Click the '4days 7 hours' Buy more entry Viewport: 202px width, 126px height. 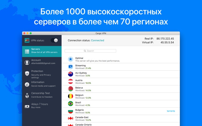42,106
